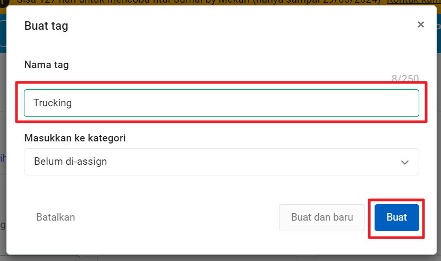This screenshot has width=441, height=261.
Task: Click the Buat tag dialog title
Action: point(46,26)
